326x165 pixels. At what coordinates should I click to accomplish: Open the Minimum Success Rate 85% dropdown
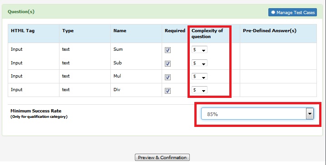point(257,114)
